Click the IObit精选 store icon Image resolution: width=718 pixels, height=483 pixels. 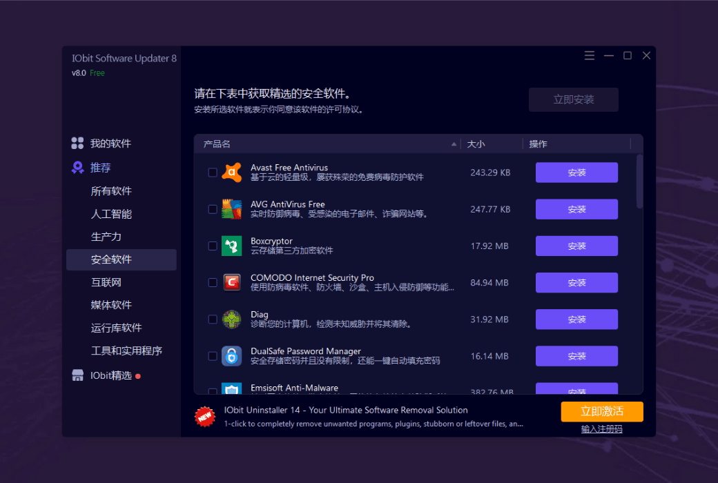pos(77,375)
